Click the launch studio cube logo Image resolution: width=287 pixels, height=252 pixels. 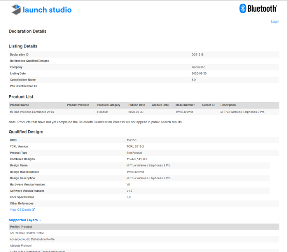tap(16, 9)
